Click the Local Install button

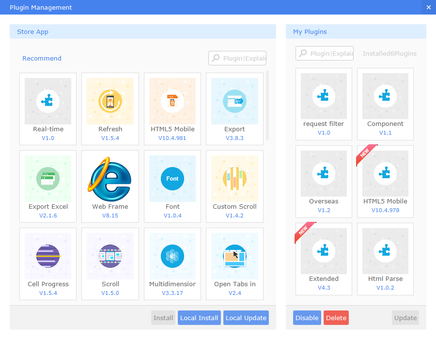point(199,318)
